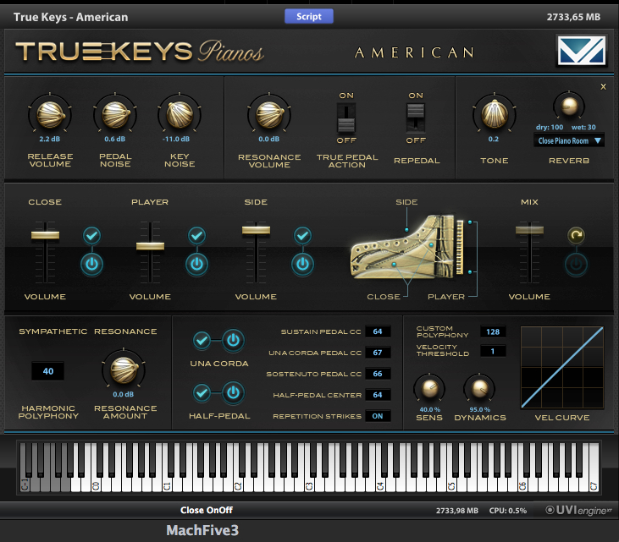Click the Tone value 0.2

click(494, 140)
